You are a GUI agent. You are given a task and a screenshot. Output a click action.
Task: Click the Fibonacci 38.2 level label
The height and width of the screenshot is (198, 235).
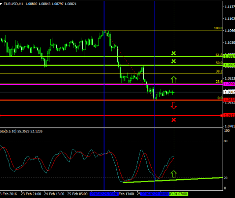pyautogui.click(x=219, y=71)
